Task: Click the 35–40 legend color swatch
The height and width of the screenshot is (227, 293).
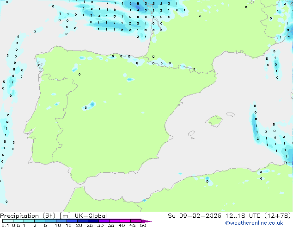Action: pyautogui.click(x=114, y=221)
